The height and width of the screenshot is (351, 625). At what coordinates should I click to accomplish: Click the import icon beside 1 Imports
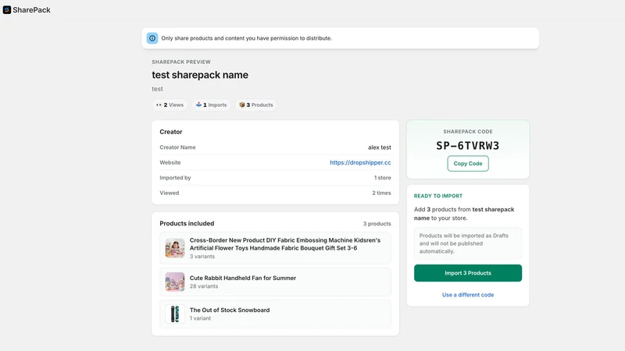point(198,105)
